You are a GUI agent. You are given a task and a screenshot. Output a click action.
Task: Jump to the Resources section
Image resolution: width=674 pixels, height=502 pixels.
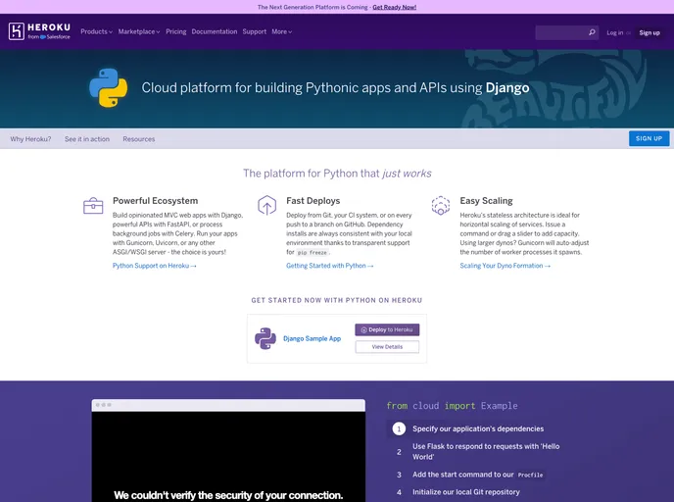pos(139,139)
